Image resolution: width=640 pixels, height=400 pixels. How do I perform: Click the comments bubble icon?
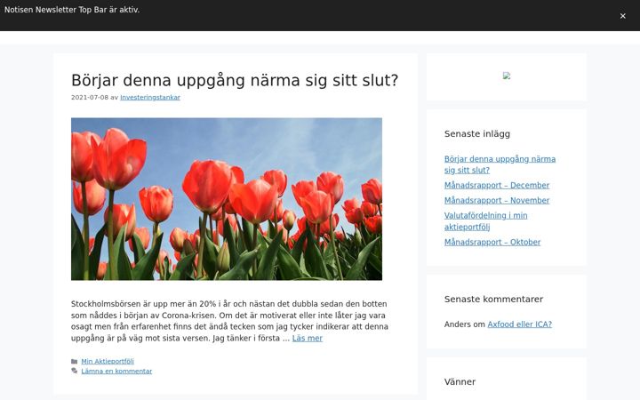[x=75, y=371]
